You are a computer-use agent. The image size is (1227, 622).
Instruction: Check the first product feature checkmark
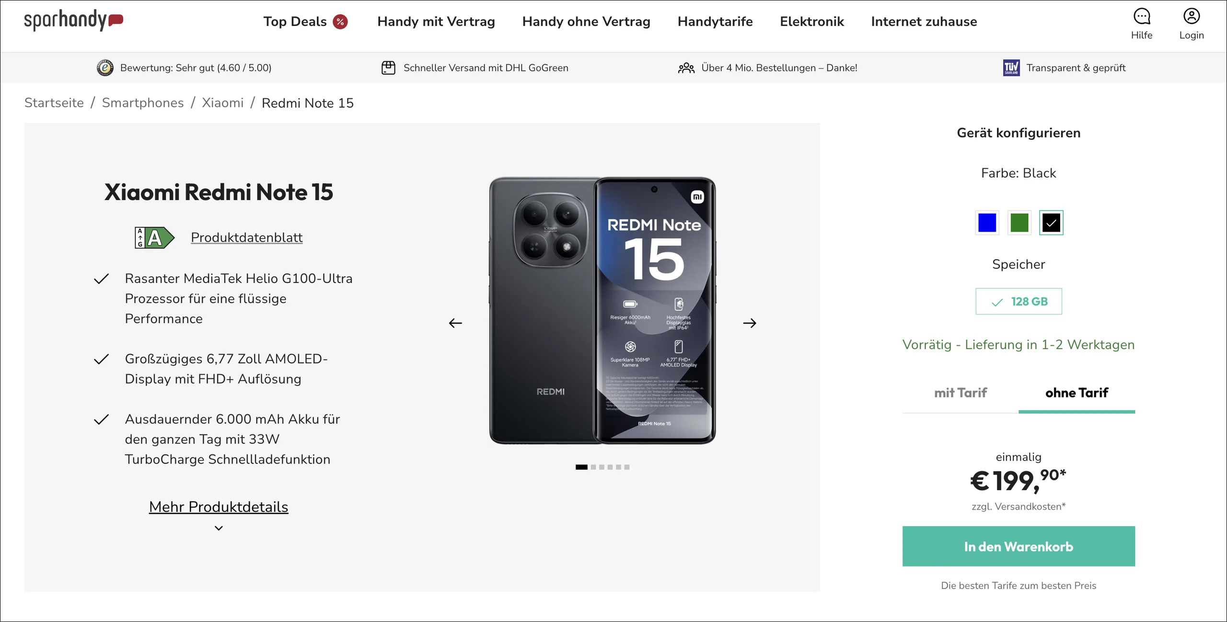point(101,279)
